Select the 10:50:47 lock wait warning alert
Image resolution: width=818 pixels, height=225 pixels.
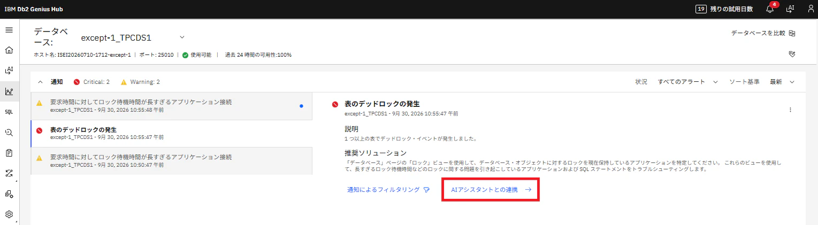pos(172,161)
